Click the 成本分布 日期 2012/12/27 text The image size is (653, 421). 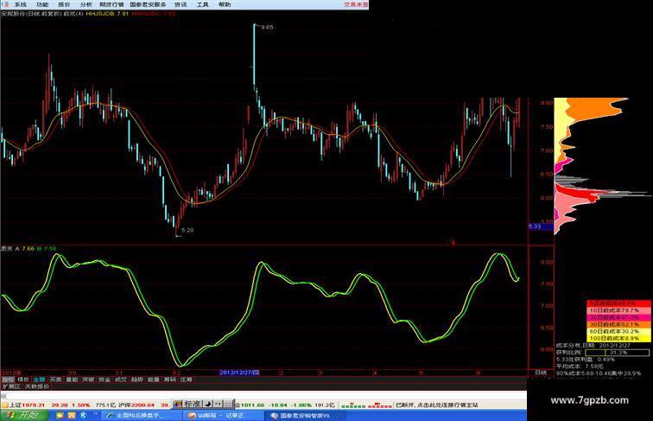[x=593, y=346]
